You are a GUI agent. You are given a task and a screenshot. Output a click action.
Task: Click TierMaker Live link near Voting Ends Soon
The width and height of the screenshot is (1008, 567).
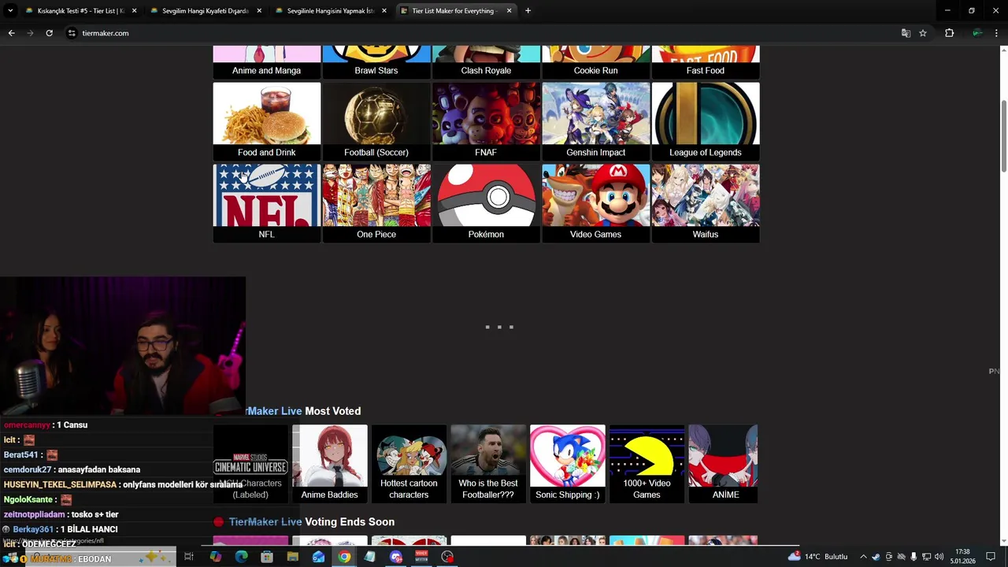[x=265, y=522]
